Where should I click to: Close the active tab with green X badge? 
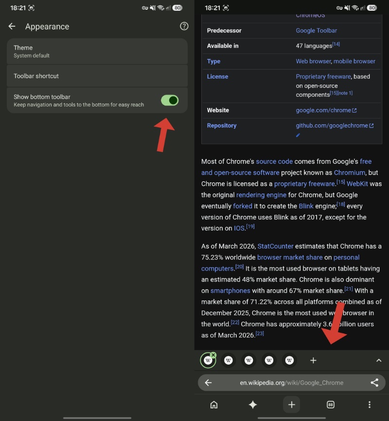[x=213, y=355]
